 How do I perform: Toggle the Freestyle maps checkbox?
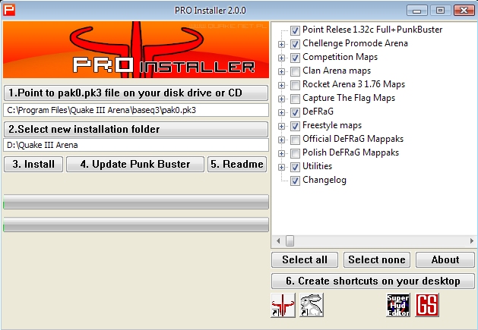tap(295, 126)
